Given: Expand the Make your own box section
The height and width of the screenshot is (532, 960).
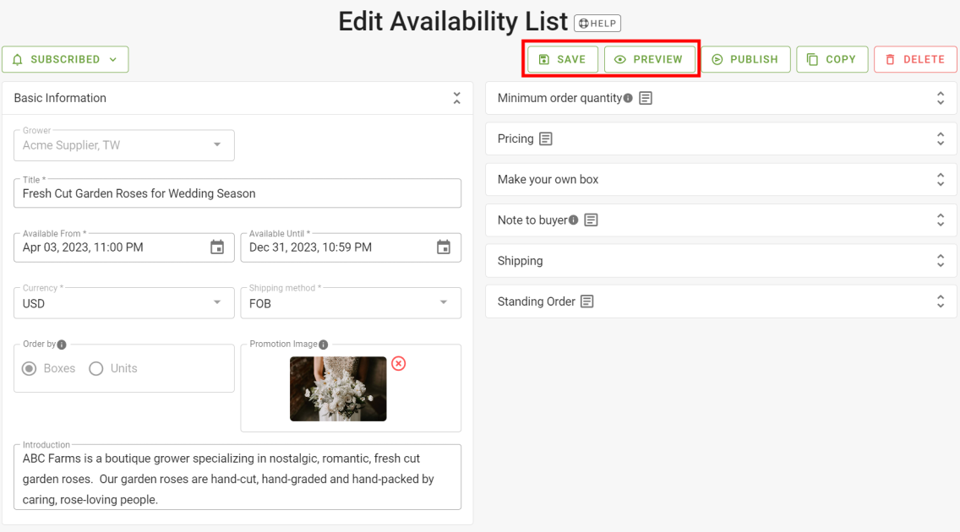Looking at the screenshot, I should pos(940,179).
